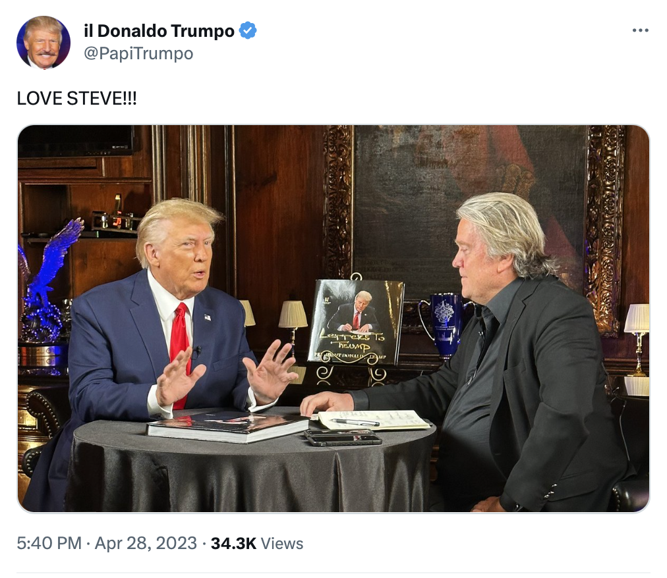Open the @PapiTrumpo handle link
Viewport: 667px width, 578px height.
click(138, 53)
